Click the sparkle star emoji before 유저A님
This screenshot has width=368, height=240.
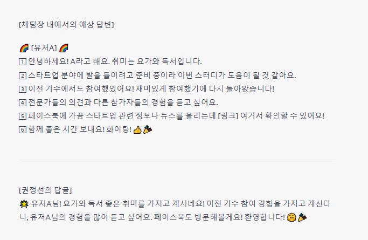(24, 204)
